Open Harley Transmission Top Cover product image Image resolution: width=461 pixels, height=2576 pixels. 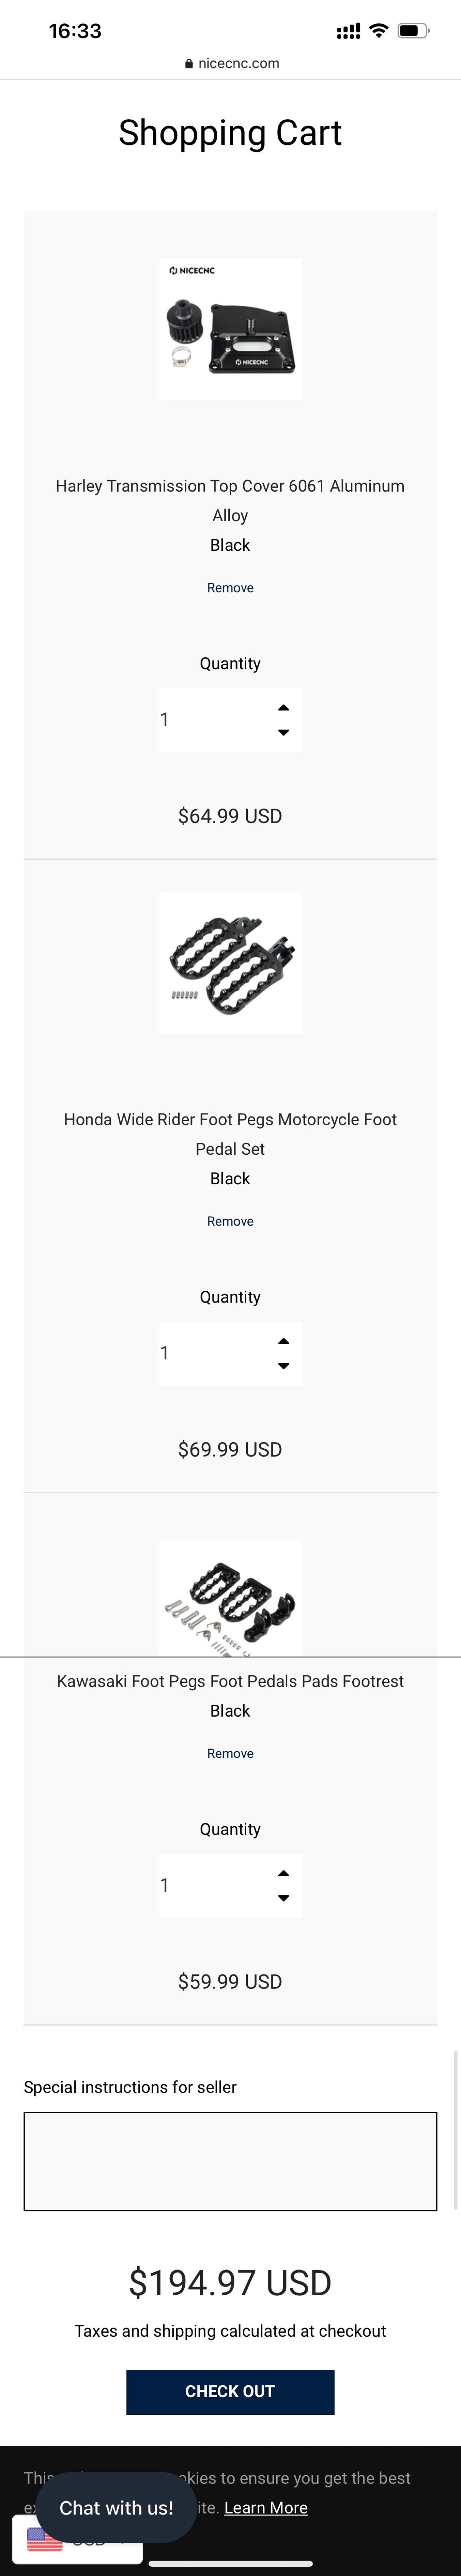pos(229,329)
